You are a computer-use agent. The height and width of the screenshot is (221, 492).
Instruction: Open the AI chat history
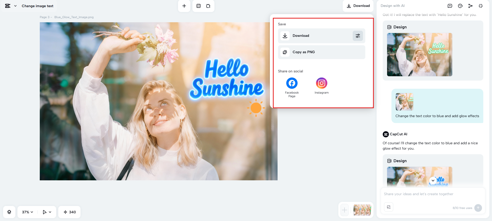click(x=460, y=6)
